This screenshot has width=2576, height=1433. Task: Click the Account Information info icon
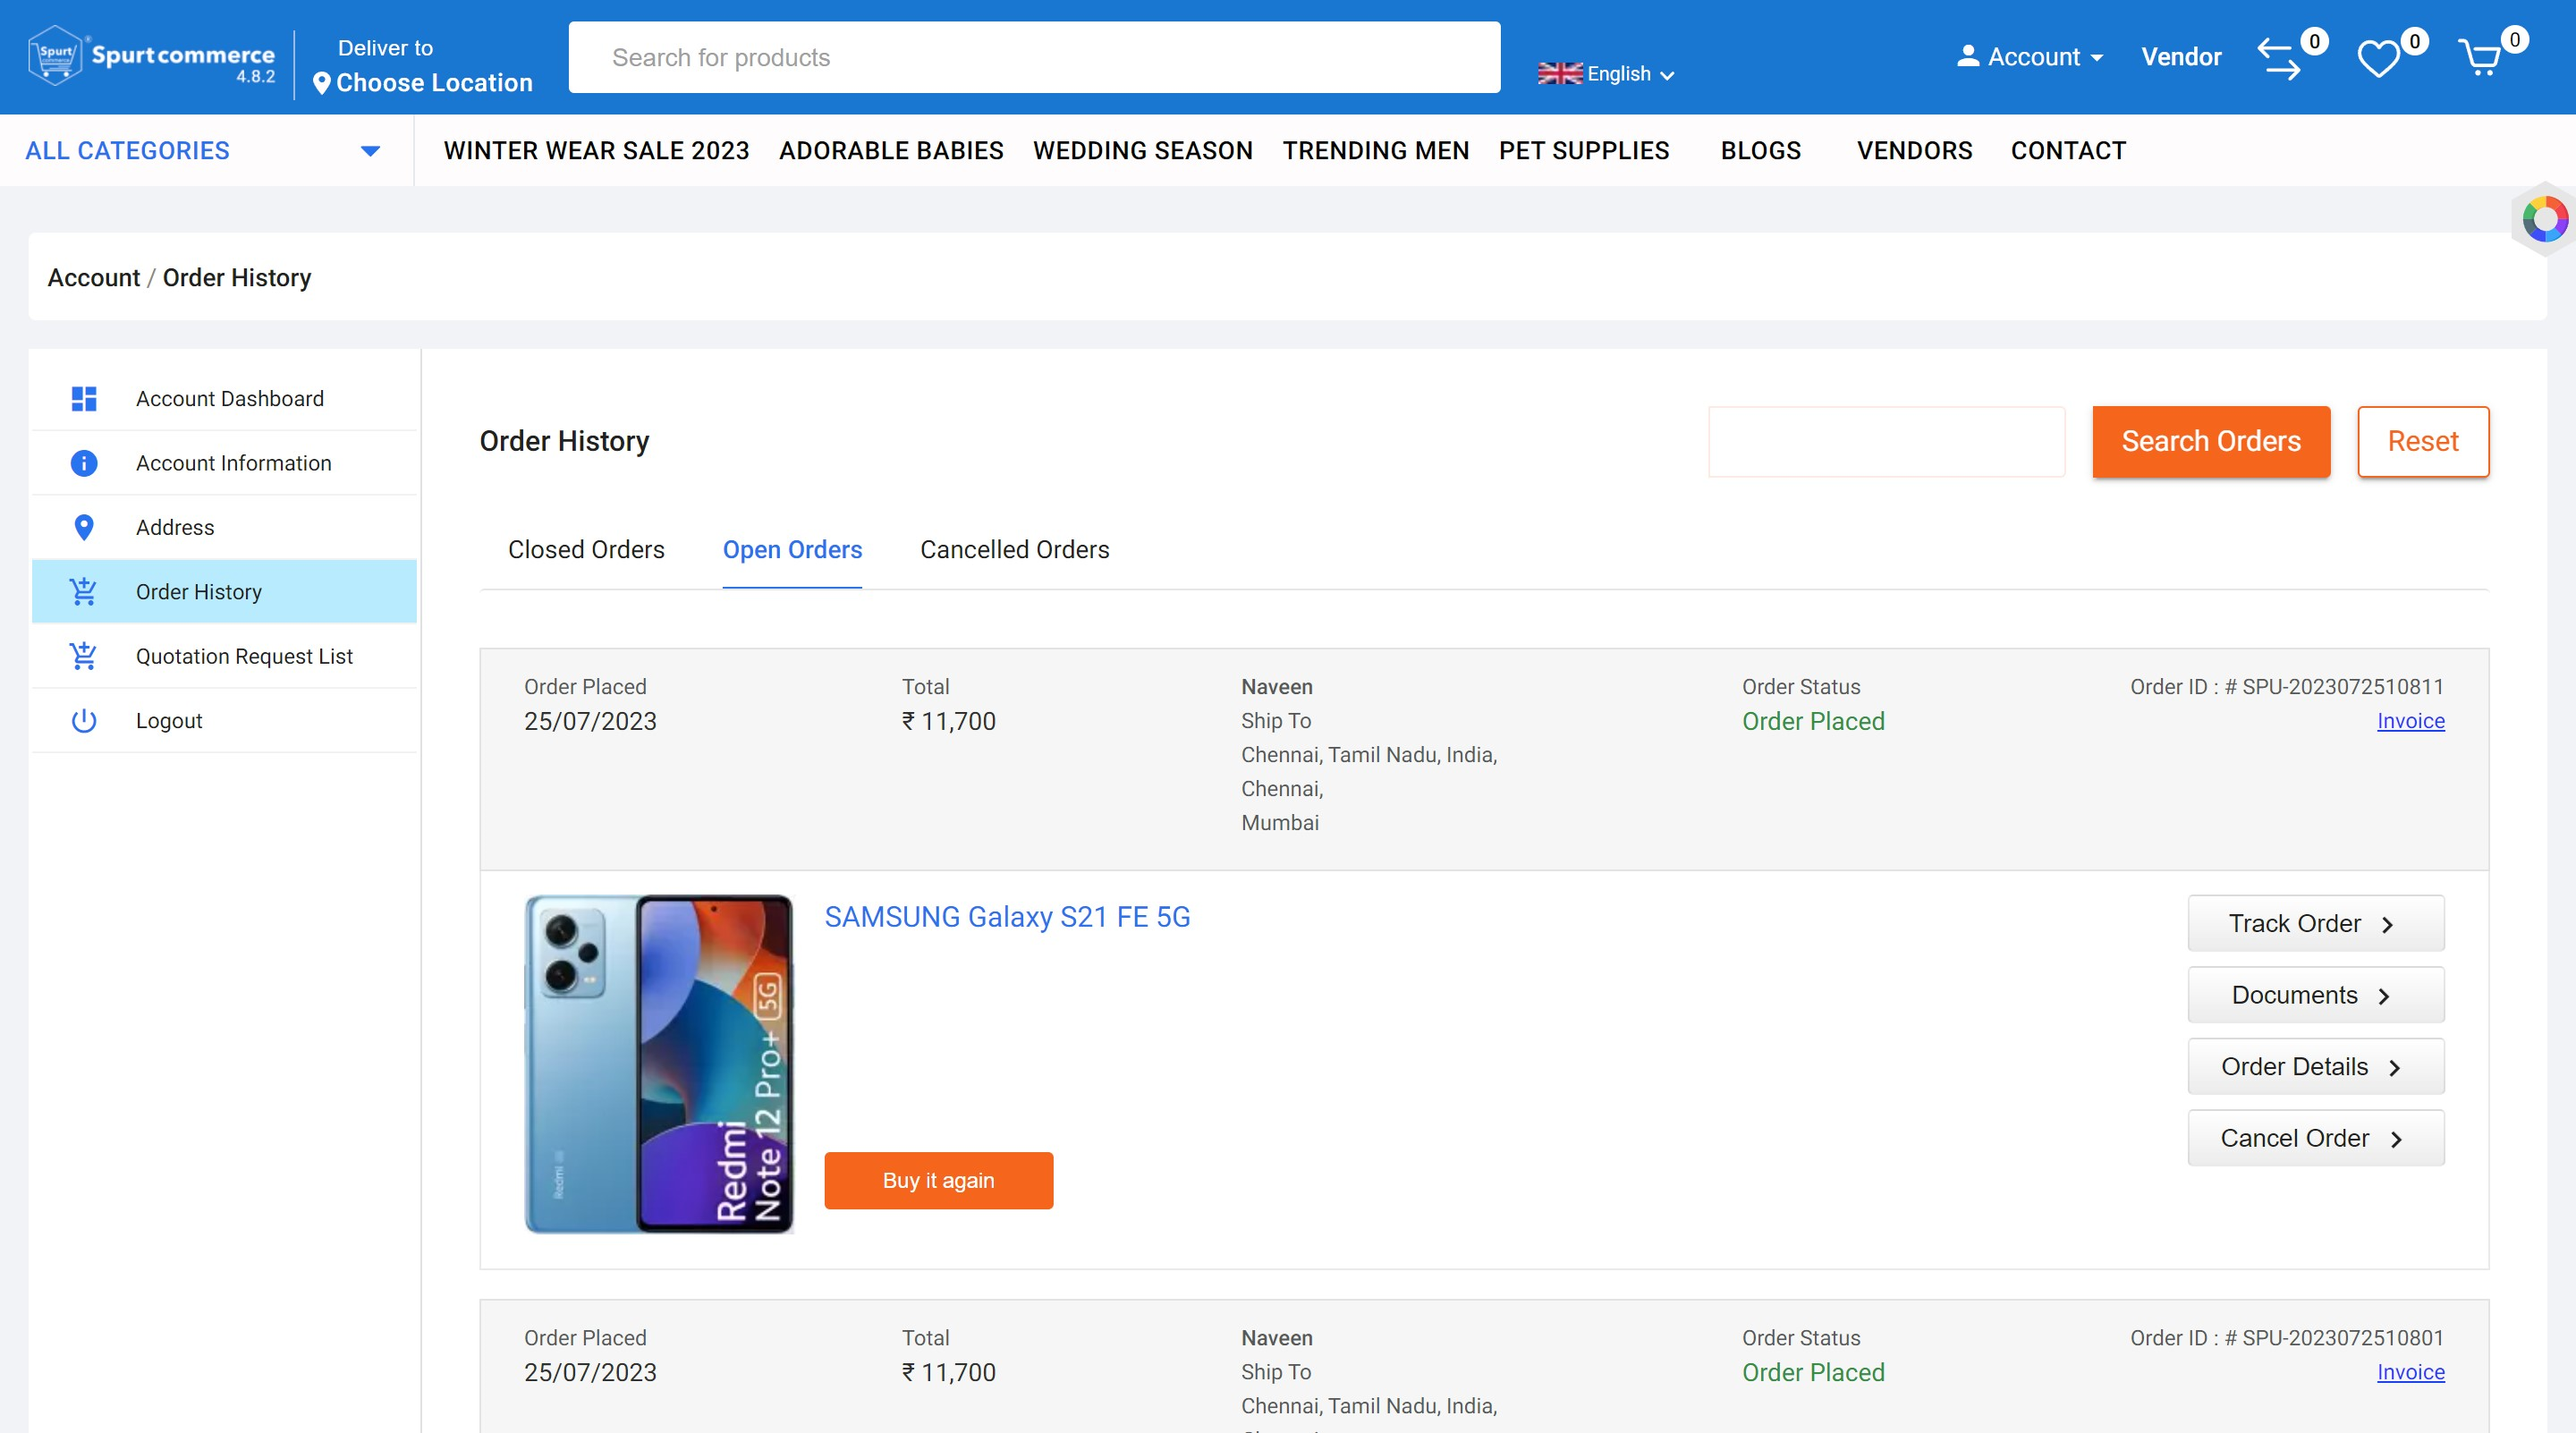coord(84,463)
